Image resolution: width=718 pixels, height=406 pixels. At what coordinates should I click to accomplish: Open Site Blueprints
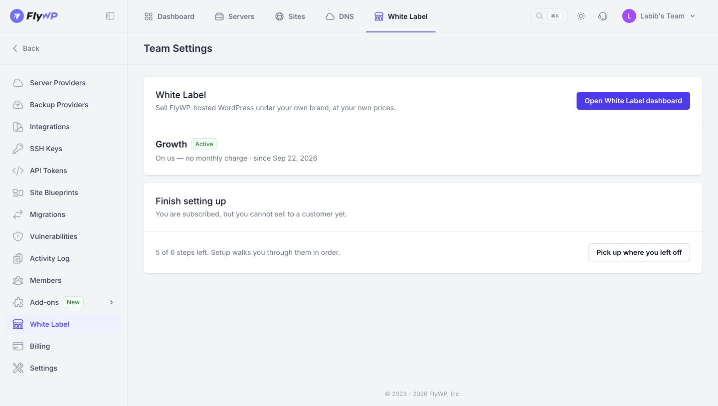coord(63,193)
